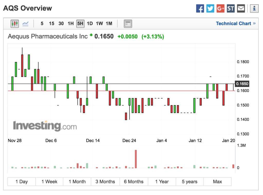Show 5 years time range
This screenshot has height=195, width=263.
point(190,182)
